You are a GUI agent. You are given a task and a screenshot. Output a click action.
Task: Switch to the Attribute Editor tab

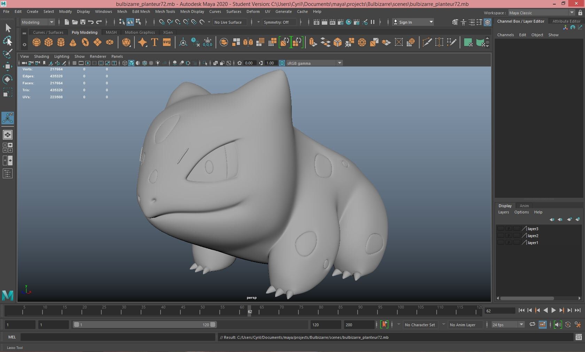[566, 21]
